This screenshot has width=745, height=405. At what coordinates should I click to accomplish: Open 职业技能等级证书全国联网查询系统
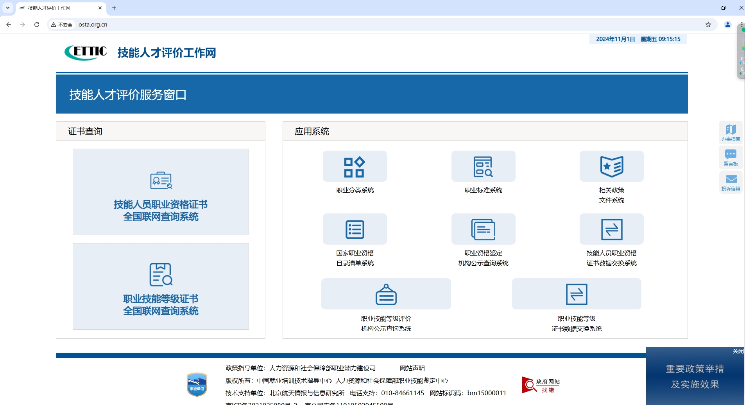tap(161, 286)
